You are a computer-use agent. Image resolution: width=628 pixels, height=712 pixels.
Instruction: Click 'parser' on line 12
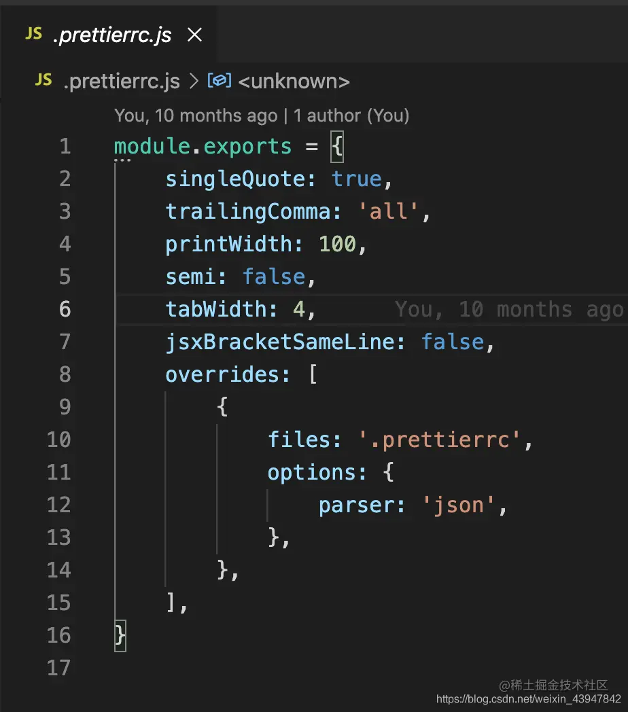click(x=357, y=505)
